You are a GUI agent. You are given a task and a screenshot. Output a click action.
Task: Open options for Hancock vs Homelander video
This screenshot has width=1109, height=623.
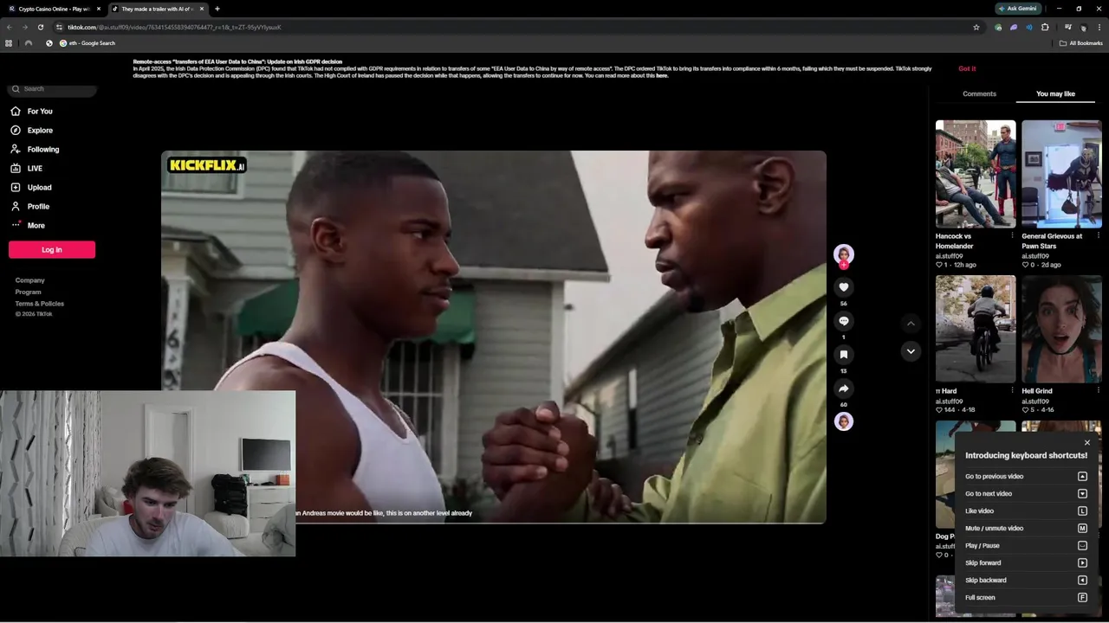click(x=1012, y=235)
